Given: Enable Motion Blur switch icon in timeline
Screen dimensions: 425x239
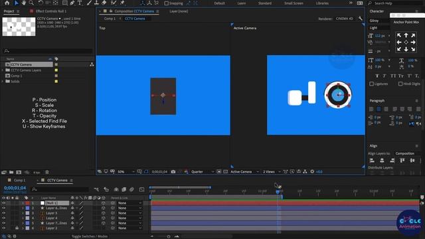Looking at the screenshot, I should coord(131,189).
